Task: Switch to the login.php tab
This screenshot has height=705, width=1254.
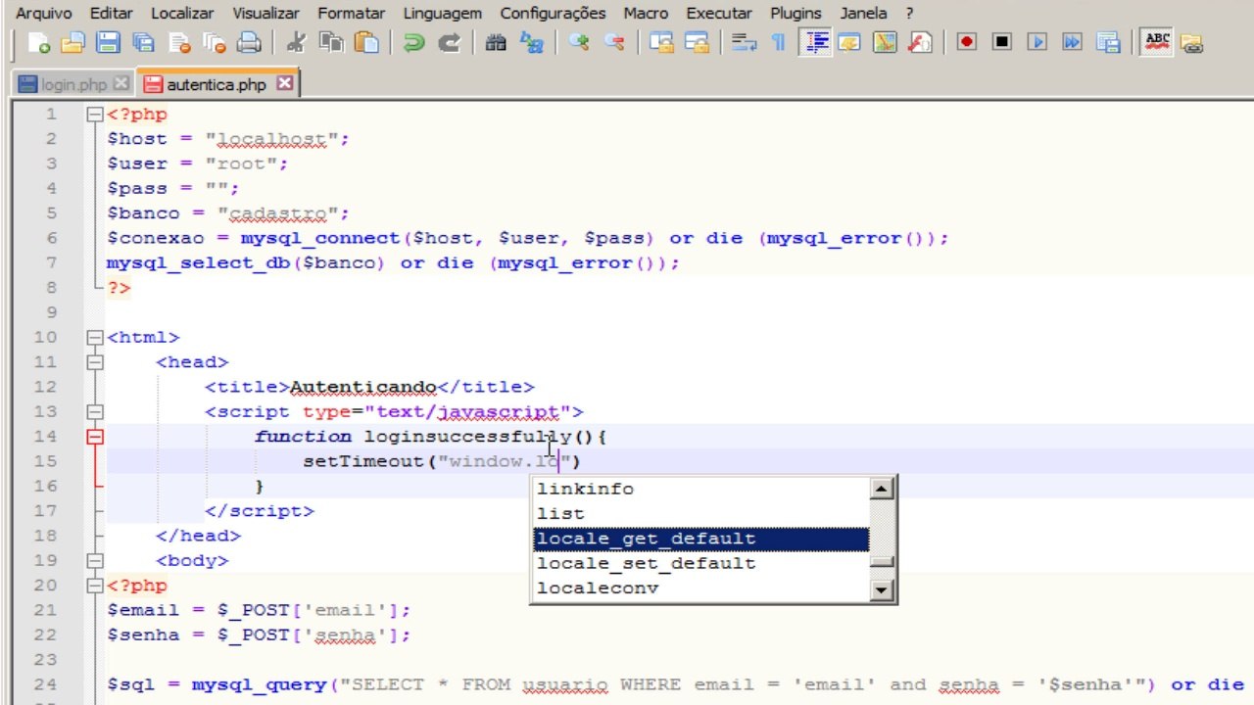Action: pos(73,84)
